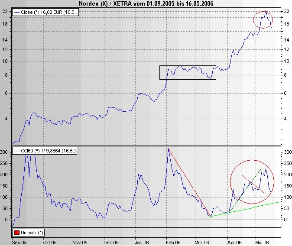Click the right CCI axis value 0
The width and height of the screenshot is (292, 246).
coord(285,220)
